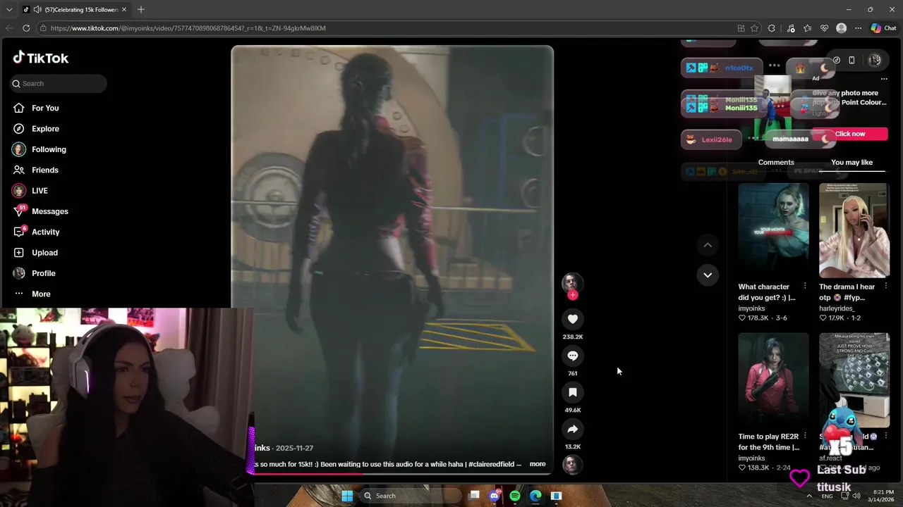903x507 pixels.
Task: Open imyoinks link under 'What character did you get?'
Action: pyautogui.click(x=751, y=308)
